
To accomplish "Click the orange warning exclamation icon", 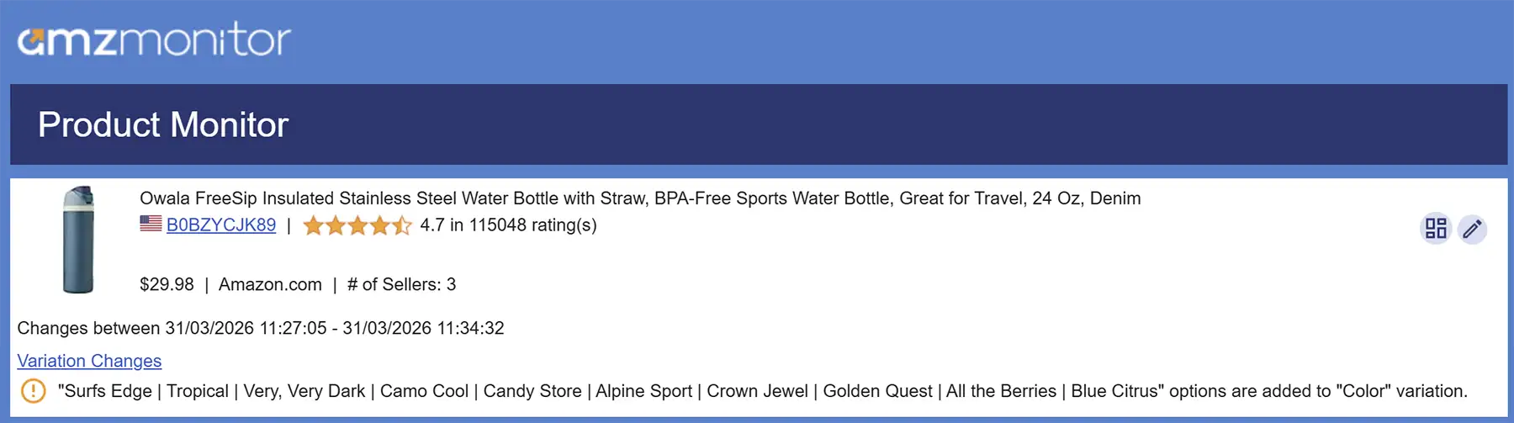I will [33, 391].
